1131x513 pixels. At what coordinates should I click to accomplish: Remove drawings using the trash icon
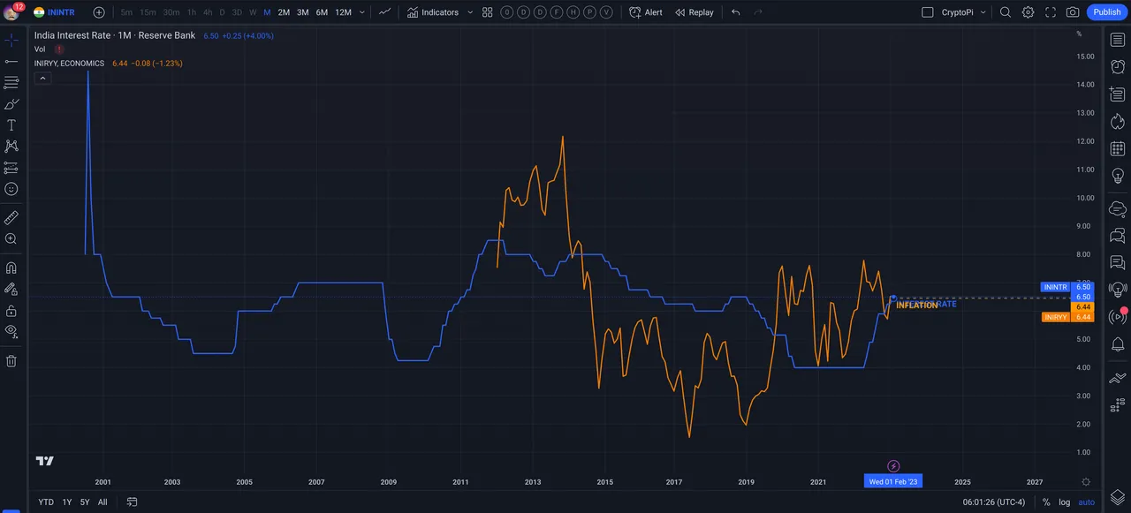pyautogui.click(x=11, y=361)
